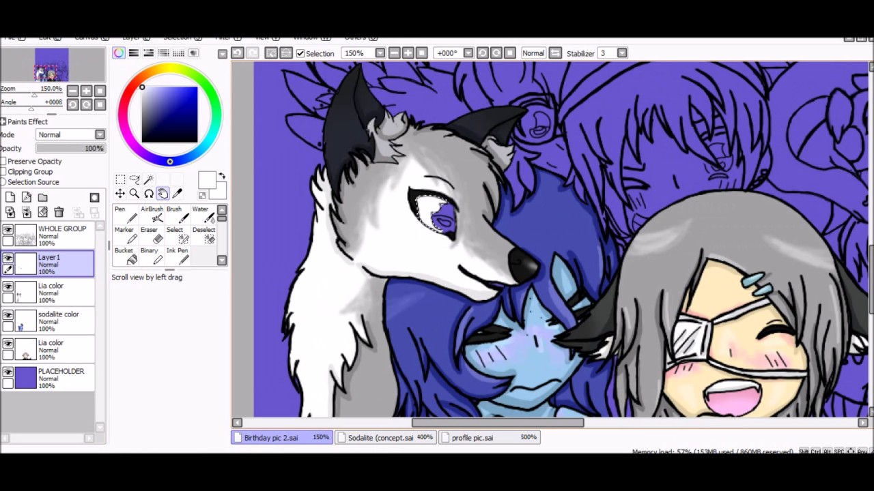Select the Birthday pic 2.sai tab

pos(282,438)
